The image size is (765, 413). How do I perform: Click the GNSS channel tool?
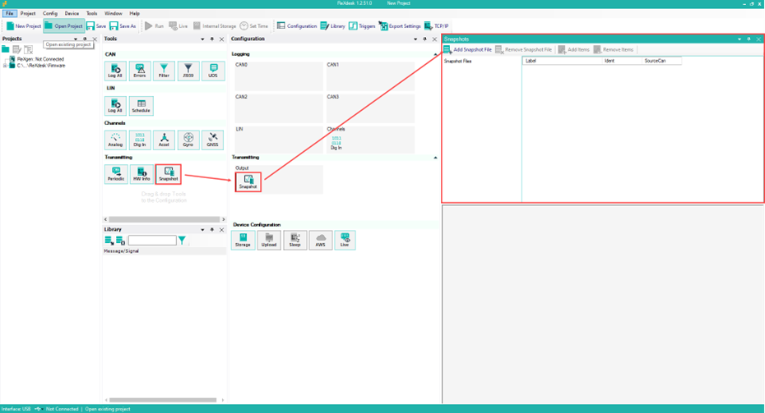[213, 140]
